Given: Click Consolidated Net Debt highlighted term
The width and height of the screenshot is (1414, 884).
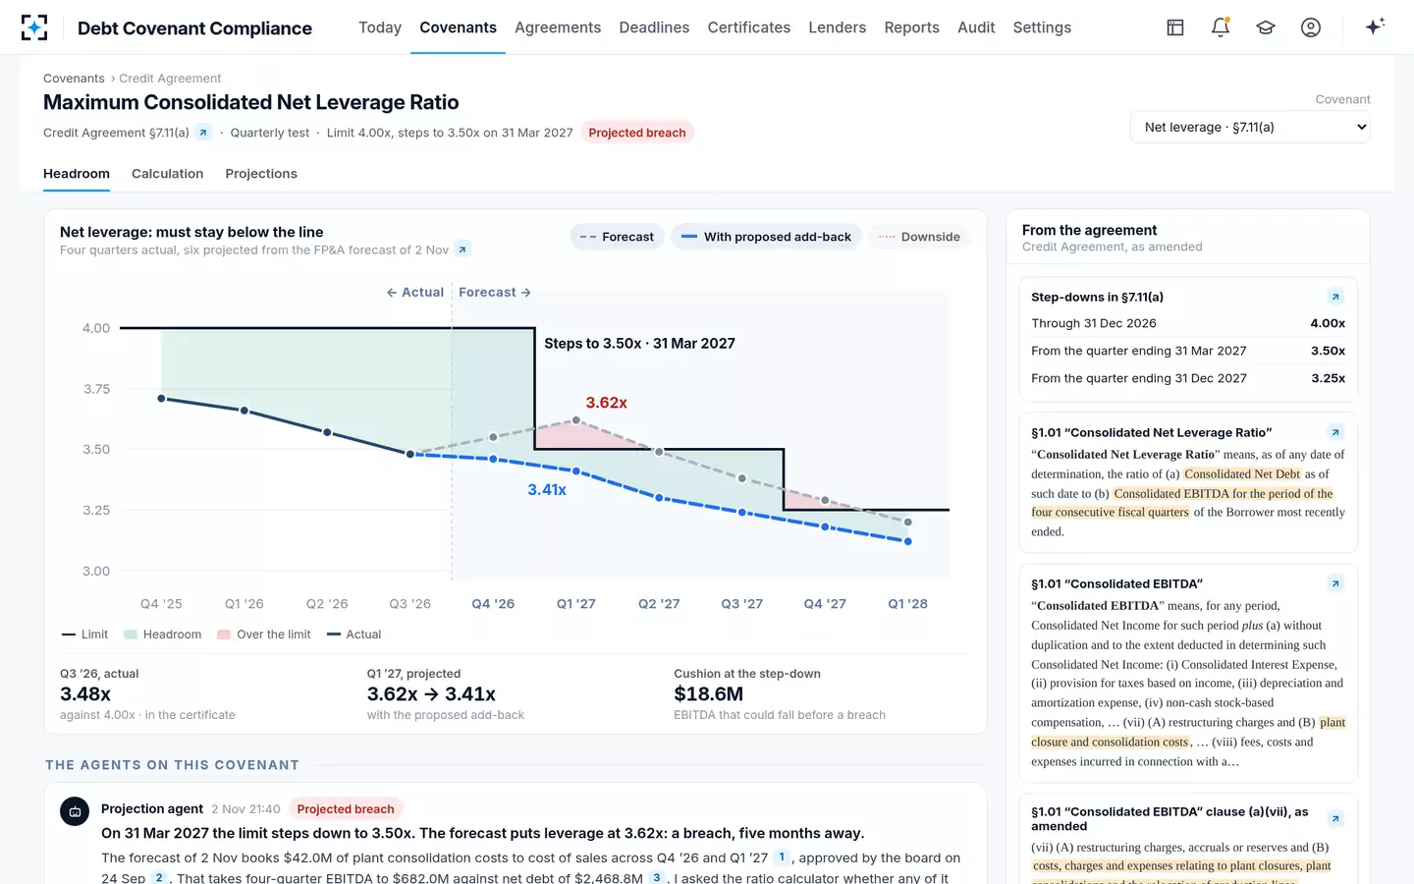Looking at the screenshot, I should (x=1242, y=473).
